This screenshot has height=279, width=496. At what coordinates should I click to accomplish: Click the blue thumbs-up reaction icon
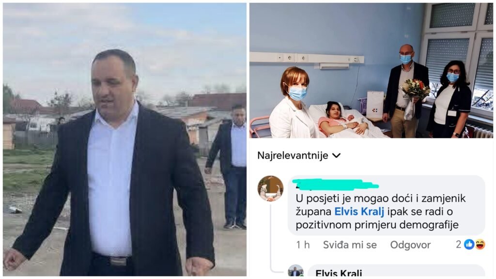tap(469, 244)
